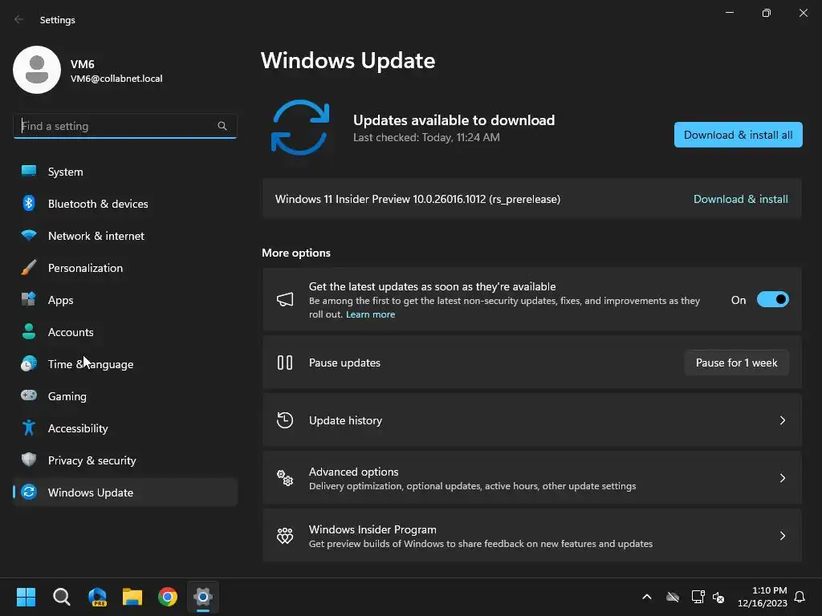822x616 pixels.
Task: Open Apps settings category
Action: click(x=124, y=300)
